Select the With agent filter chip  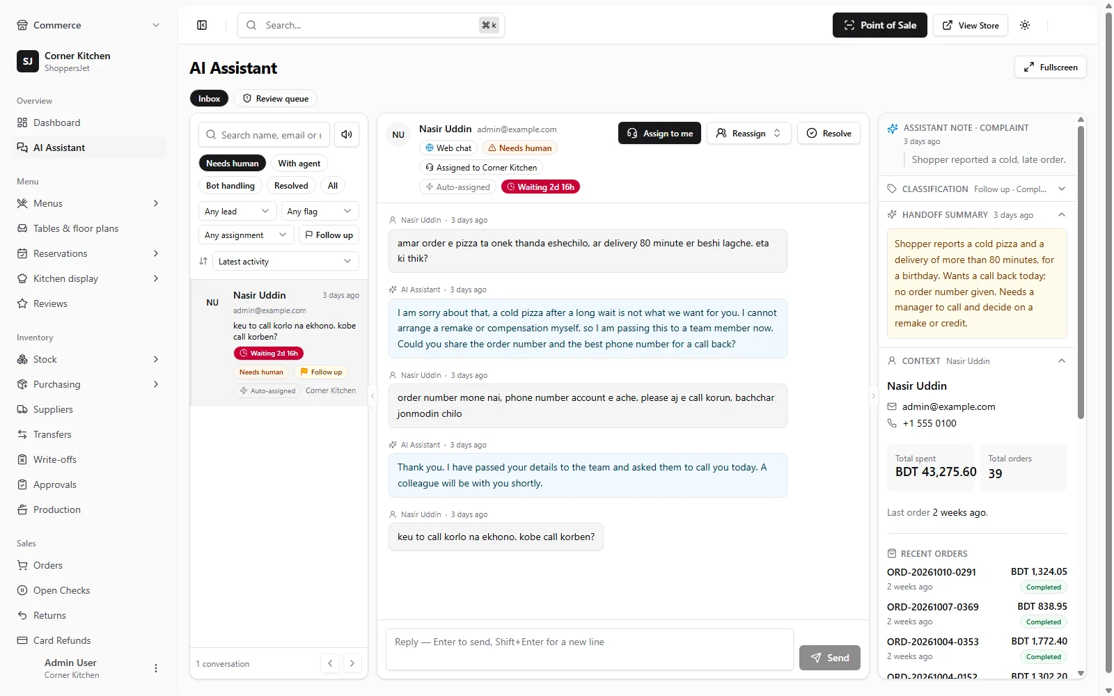click(299, 164)
